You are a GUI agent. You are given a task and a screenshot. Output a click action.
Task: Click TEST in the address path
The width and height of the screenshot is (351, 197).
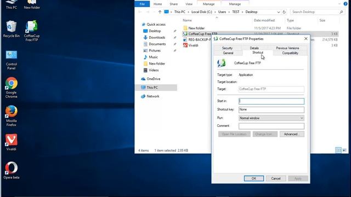tap(235, 12)
